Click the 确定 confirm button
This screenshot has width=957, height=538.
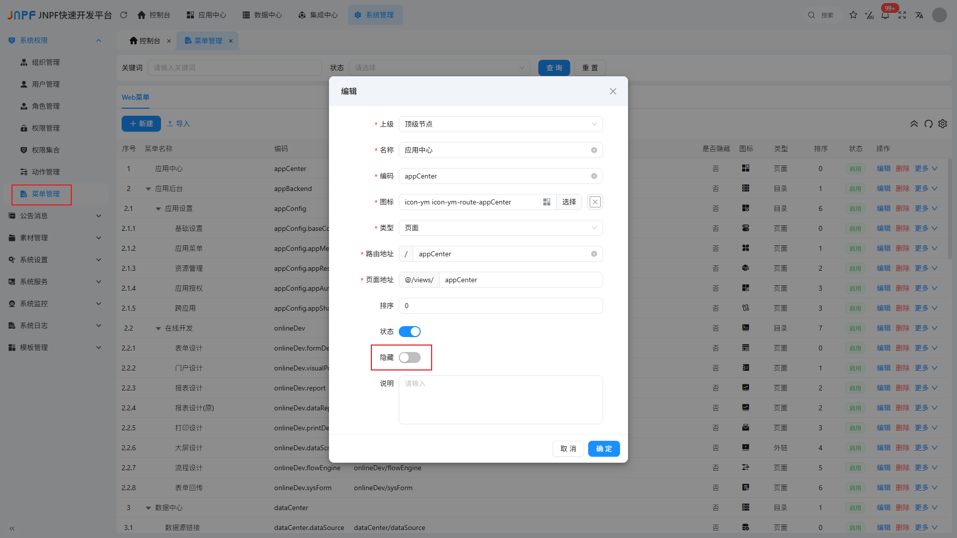(x=604, y=449)
